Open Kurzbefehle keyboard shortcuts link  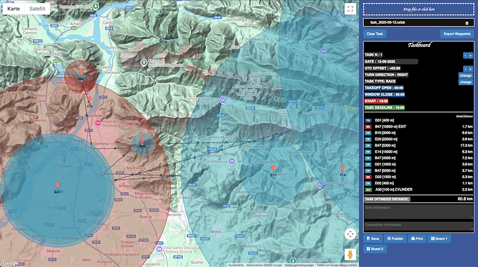coord(236,265)
